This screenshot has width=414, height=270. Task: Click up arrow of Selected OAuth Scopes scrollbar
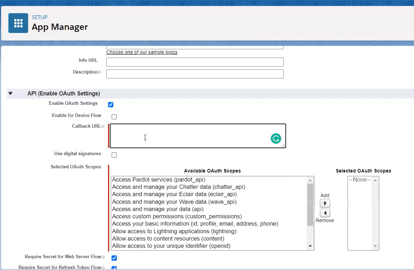pyautogui.click(x=375, y=180)
